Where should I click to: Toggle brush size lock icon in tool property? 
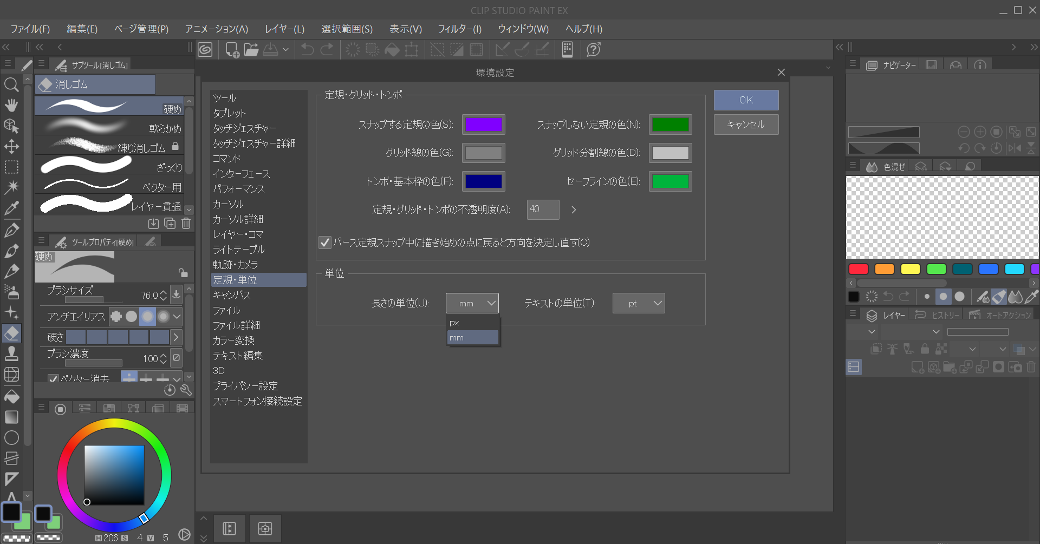[x=183, y=272]
